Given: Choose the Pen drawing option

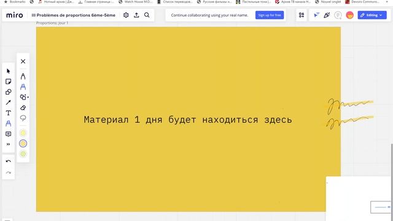Looking at the screenshot, I should click(23, 76).
